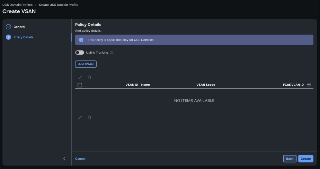Click the Create button
This screenshot has height=169, width=320.
(306, 159)
